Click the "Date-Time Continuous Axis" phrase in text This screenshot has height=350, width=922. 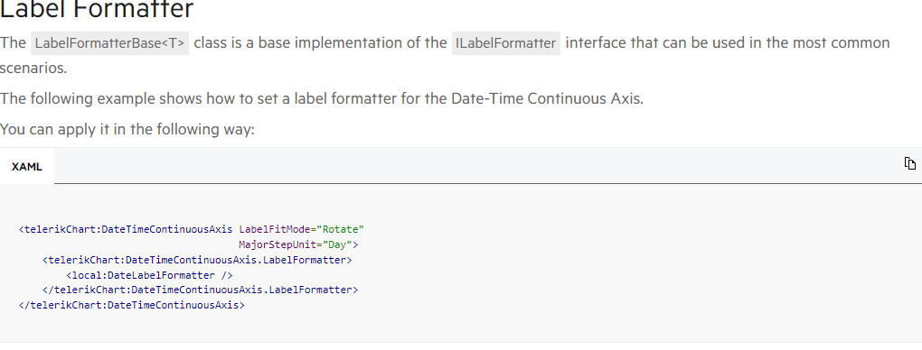click(546, 98)
